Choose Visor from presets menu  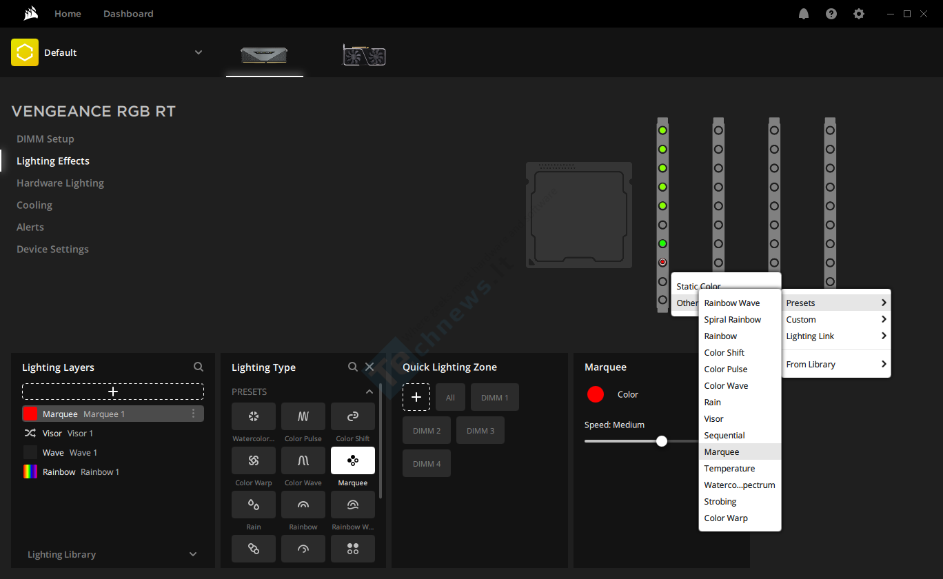(x=740, y=418)
